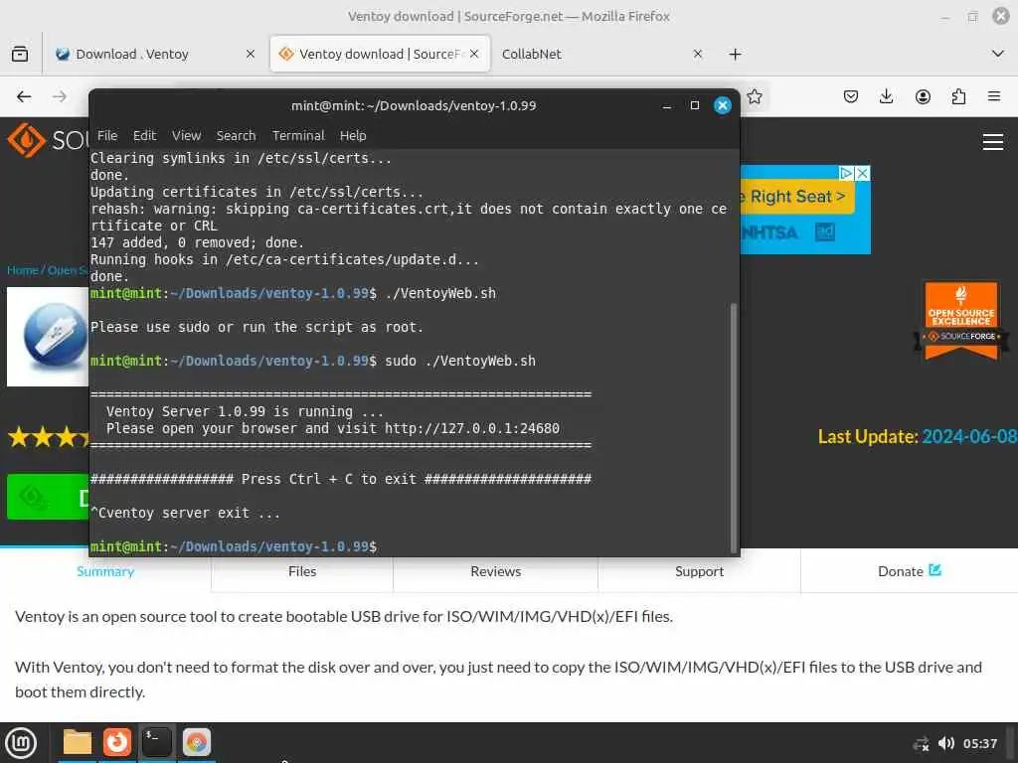The image size is (1018, 763).
Task: Click the sudo ./VentoyWeb.sh command line
Action: click(x=460, y=361)
